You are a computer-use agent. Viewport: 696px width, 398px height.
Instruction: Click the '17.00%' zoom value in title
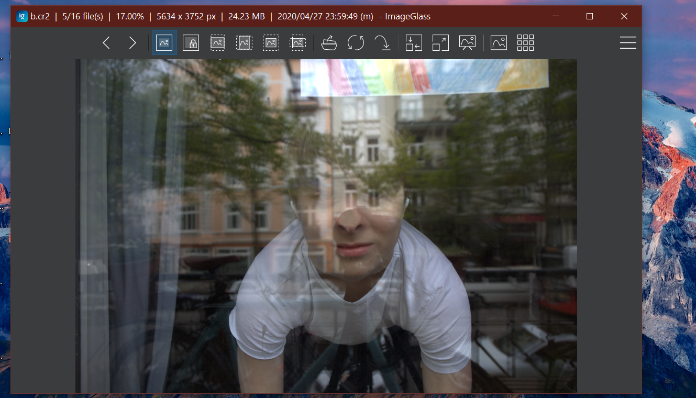click(x=130, y=17)
